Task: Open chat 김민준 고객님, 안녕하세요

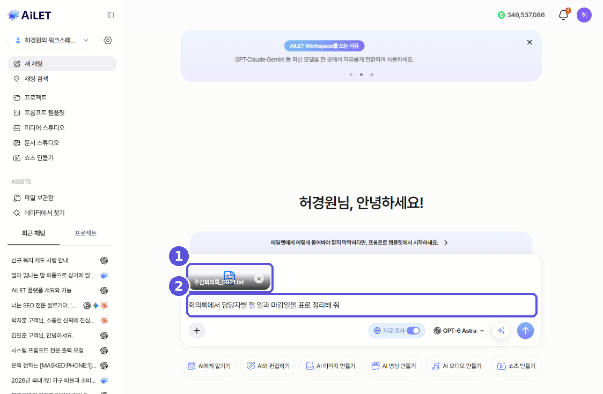Action: pyautogui.click(x=60, y=335)
